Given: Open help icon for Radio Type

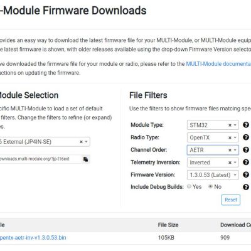Looking at the screenshot, I should tap(246, 137).
